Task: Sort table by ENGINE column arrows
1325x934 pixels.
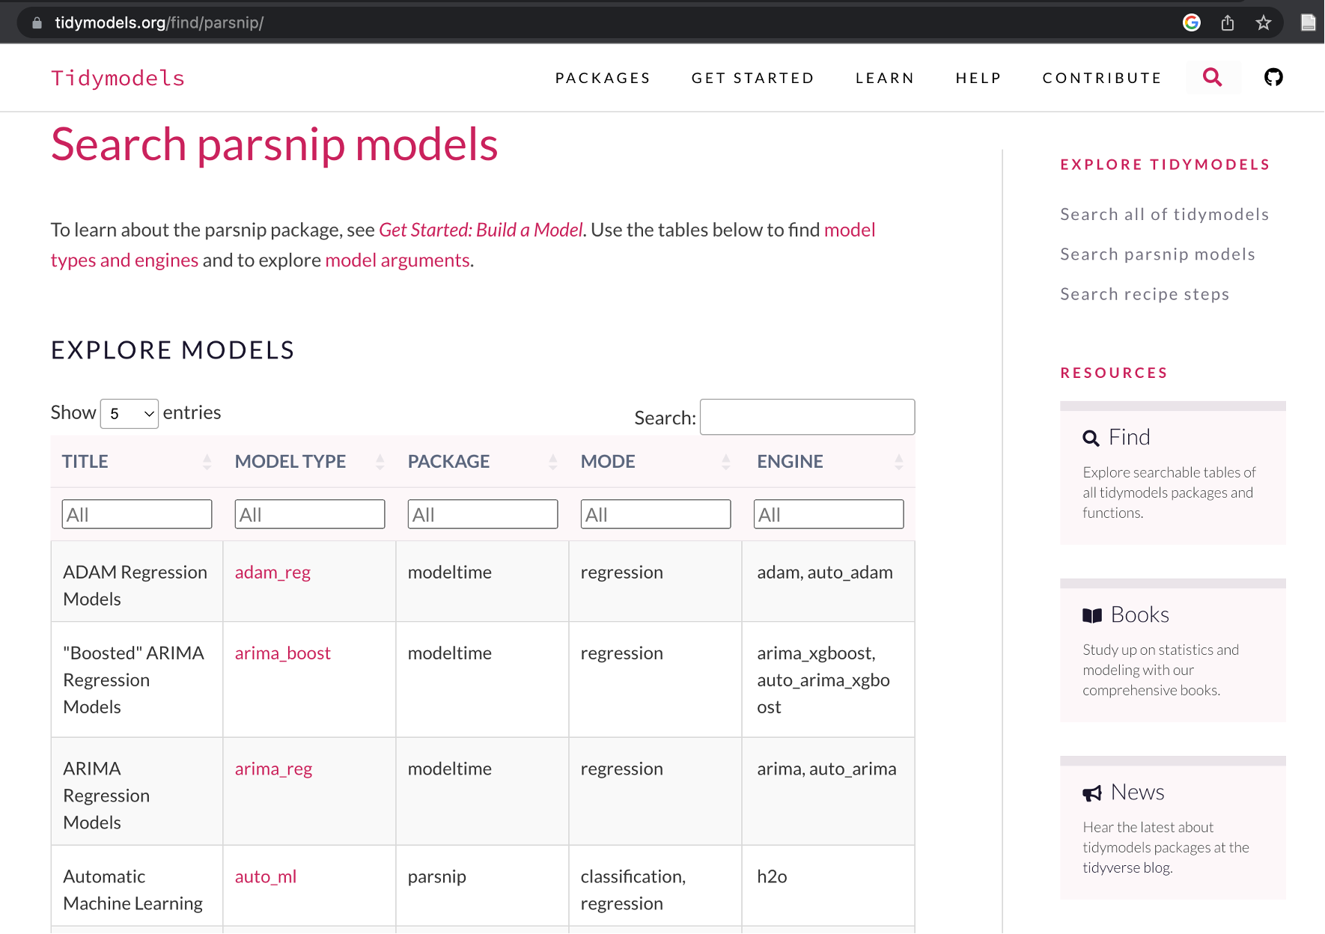Action: click(x=899, y=462)
